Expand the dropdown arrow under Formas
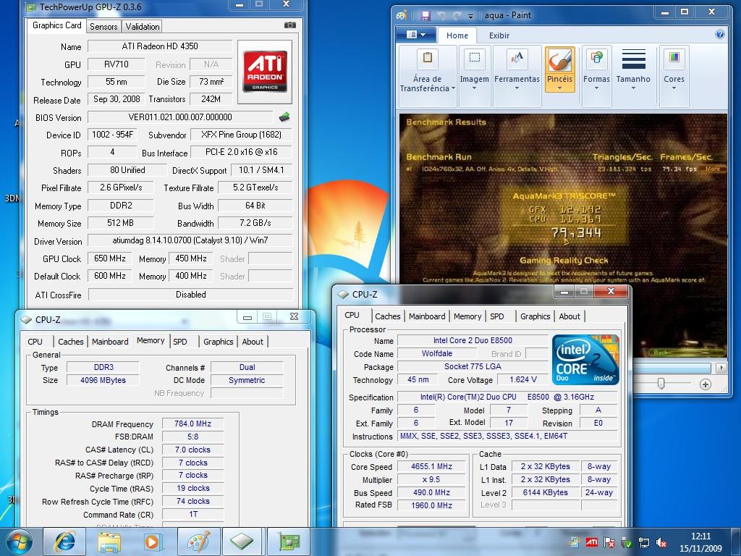This screenshot has height=556, width=741. 596,88
